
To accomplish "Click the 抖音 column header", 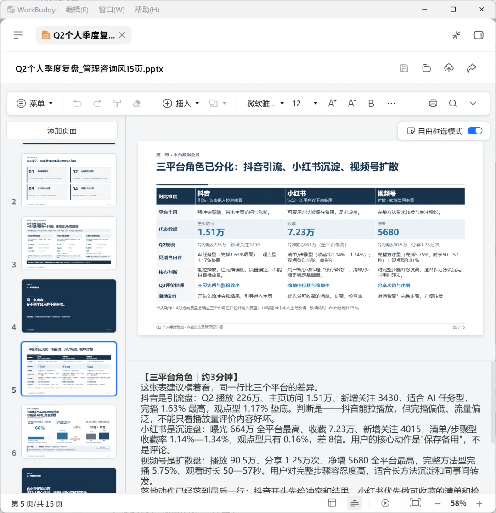I will pos(240,196).
